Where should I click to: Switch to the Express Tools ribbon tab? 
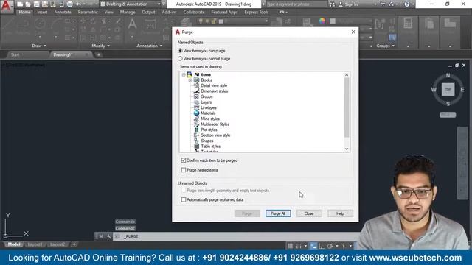coord(256,13)
